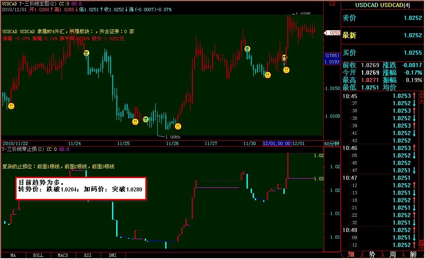Switch to the BOLL indicator tab

pos(38,255)
